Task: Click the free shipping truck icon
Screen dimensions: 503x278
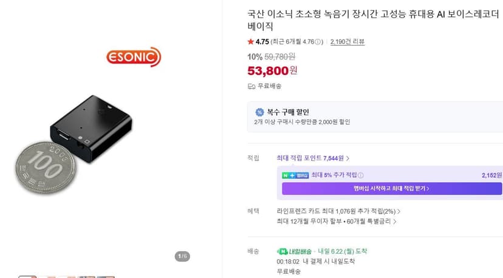Action: pos(251,86)
